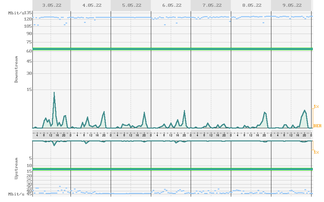Click the lower orange 1% scale label
The width and height of the screenshot is (324, 202).
(316, 152)
